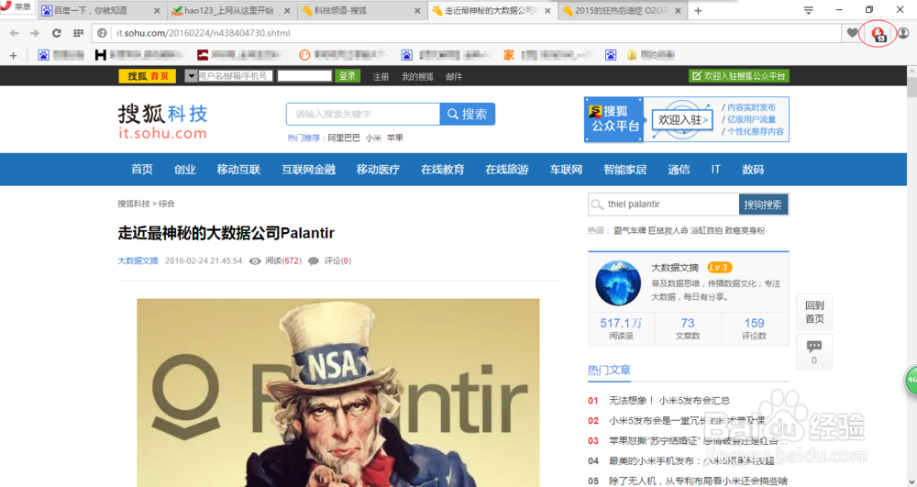Click 评论(0) link under headline
The width and height of the screenshot is (917, 487).
337,260
